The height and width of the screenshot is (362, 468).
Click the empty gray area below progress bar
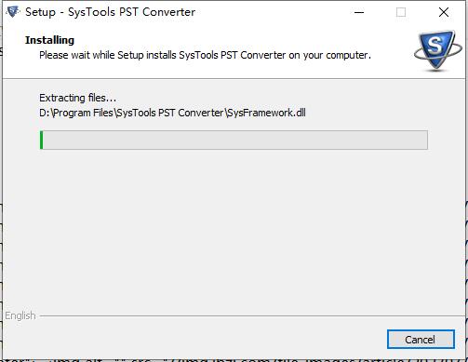[x=234, y=230]
